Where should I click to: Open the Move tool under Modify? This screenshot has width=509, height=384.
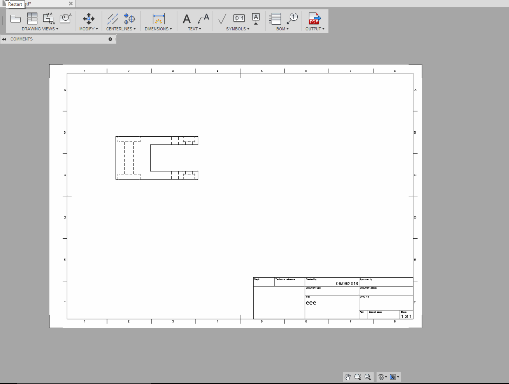[88, 19]
